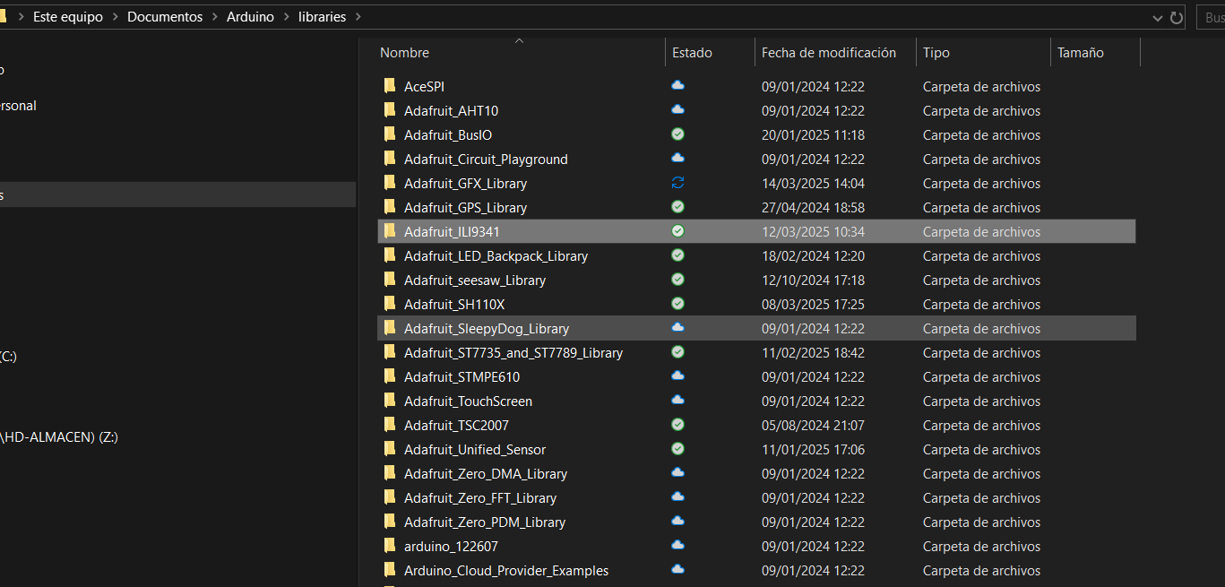Click the sync-pending icon for Adafruit_GFX_Library
The height and width of the screenshot is (587, 1225).
[x=678, y=183]
